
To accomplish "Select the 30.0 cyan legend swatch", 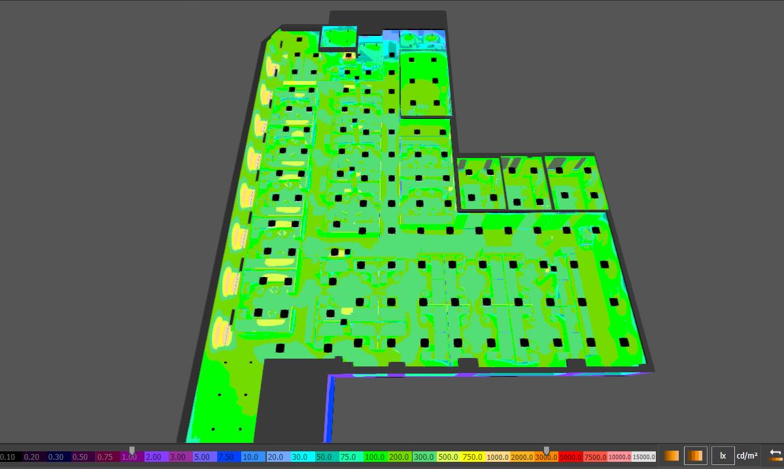I will pos(299,457).
